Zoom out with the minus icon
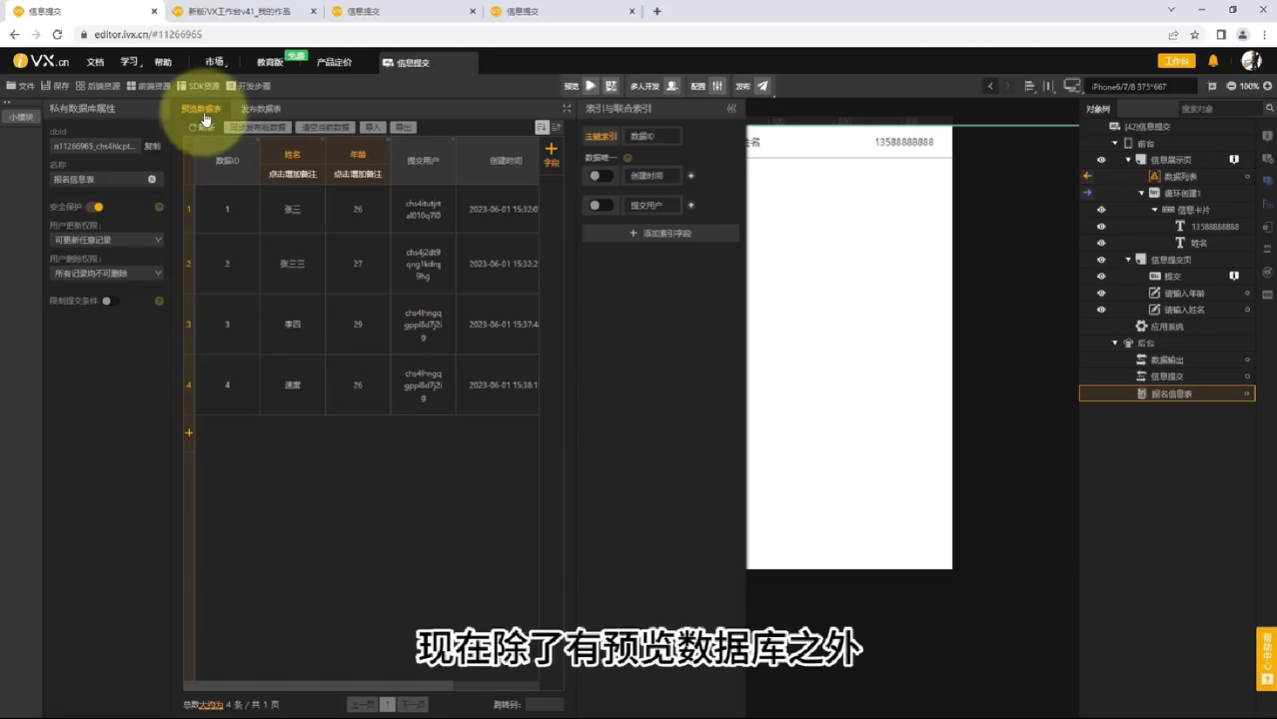 [x=1231, y=85]
